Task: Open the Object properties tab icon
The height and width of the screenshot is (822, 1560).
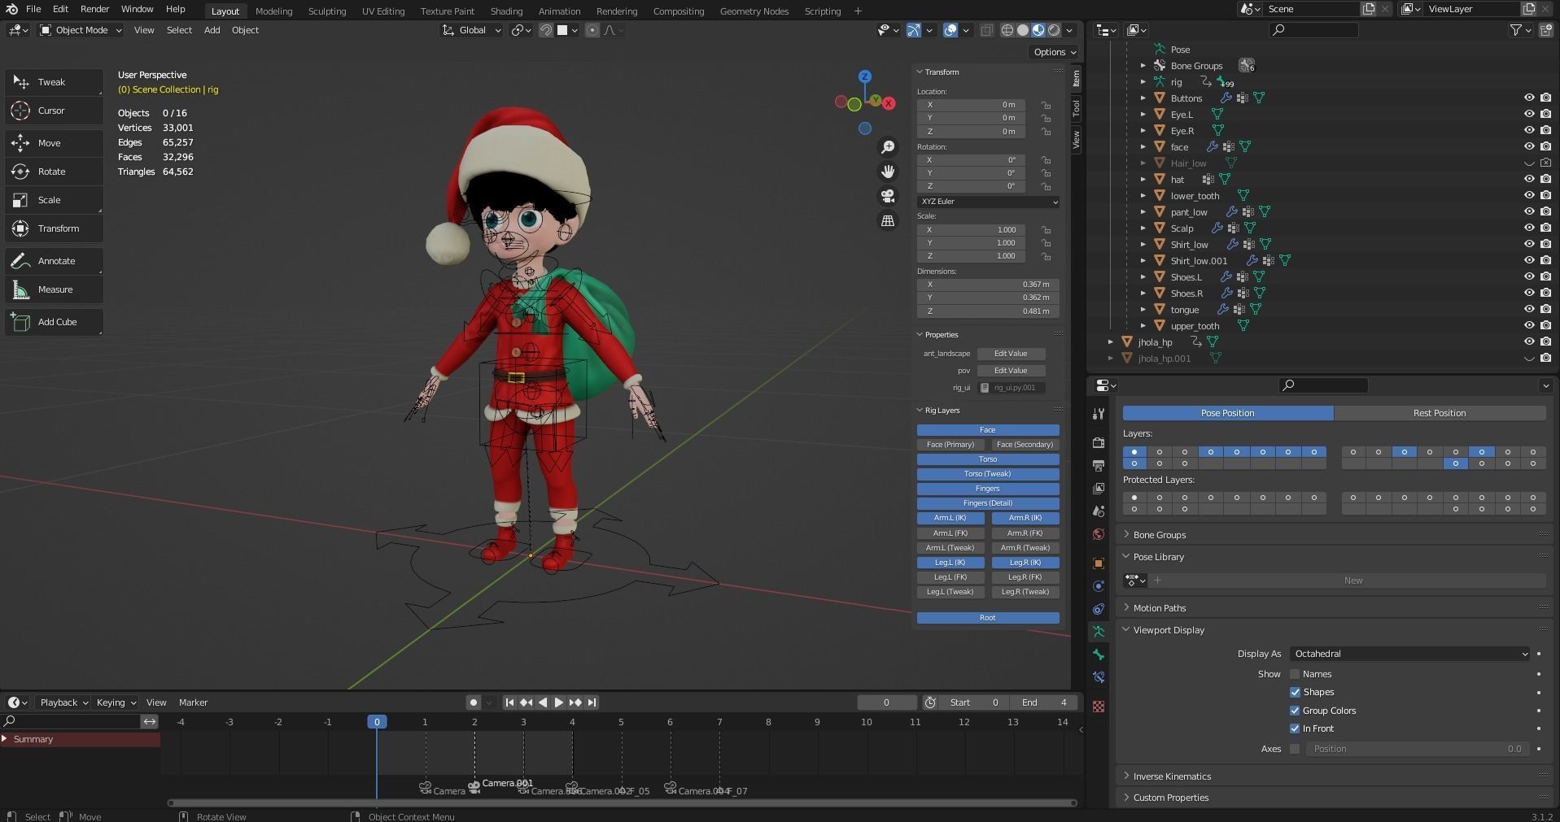Action: pyautogui.click(x=1099, y=563)
